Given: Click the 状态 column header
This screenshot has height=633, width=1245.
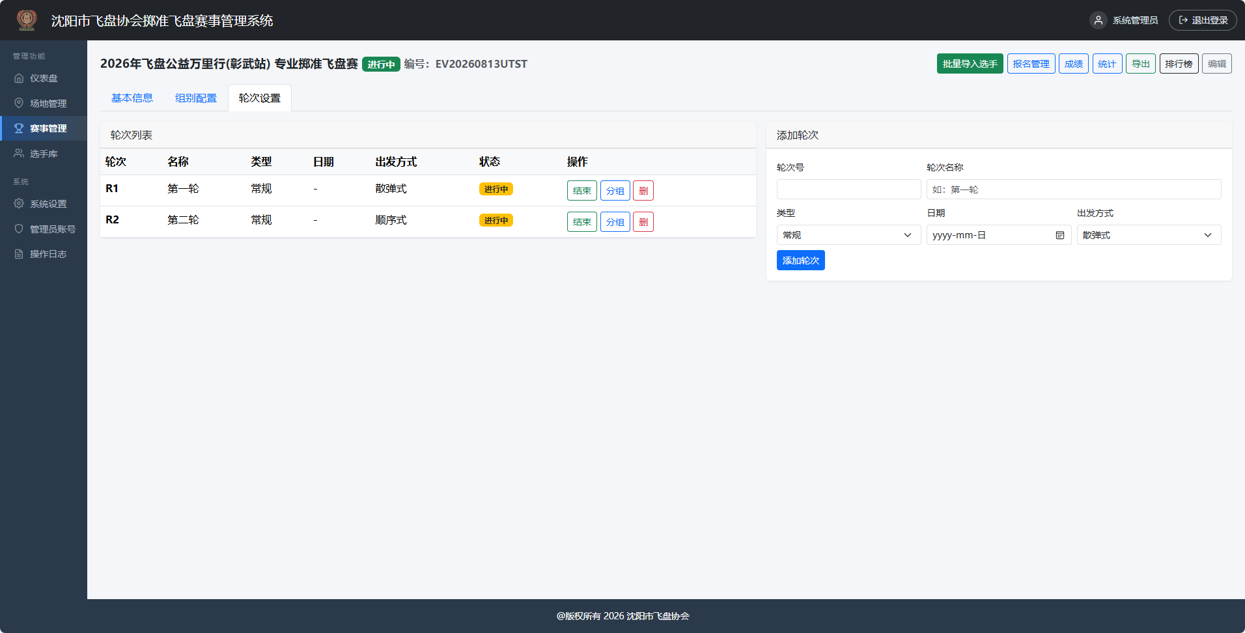Looking at the screenshot, I should [490, 162].
